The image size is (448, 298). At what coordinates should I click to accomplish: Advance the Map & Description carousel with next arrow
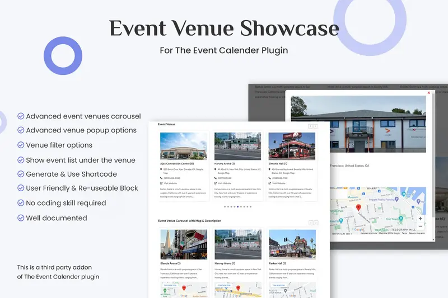tap(316, 223)
